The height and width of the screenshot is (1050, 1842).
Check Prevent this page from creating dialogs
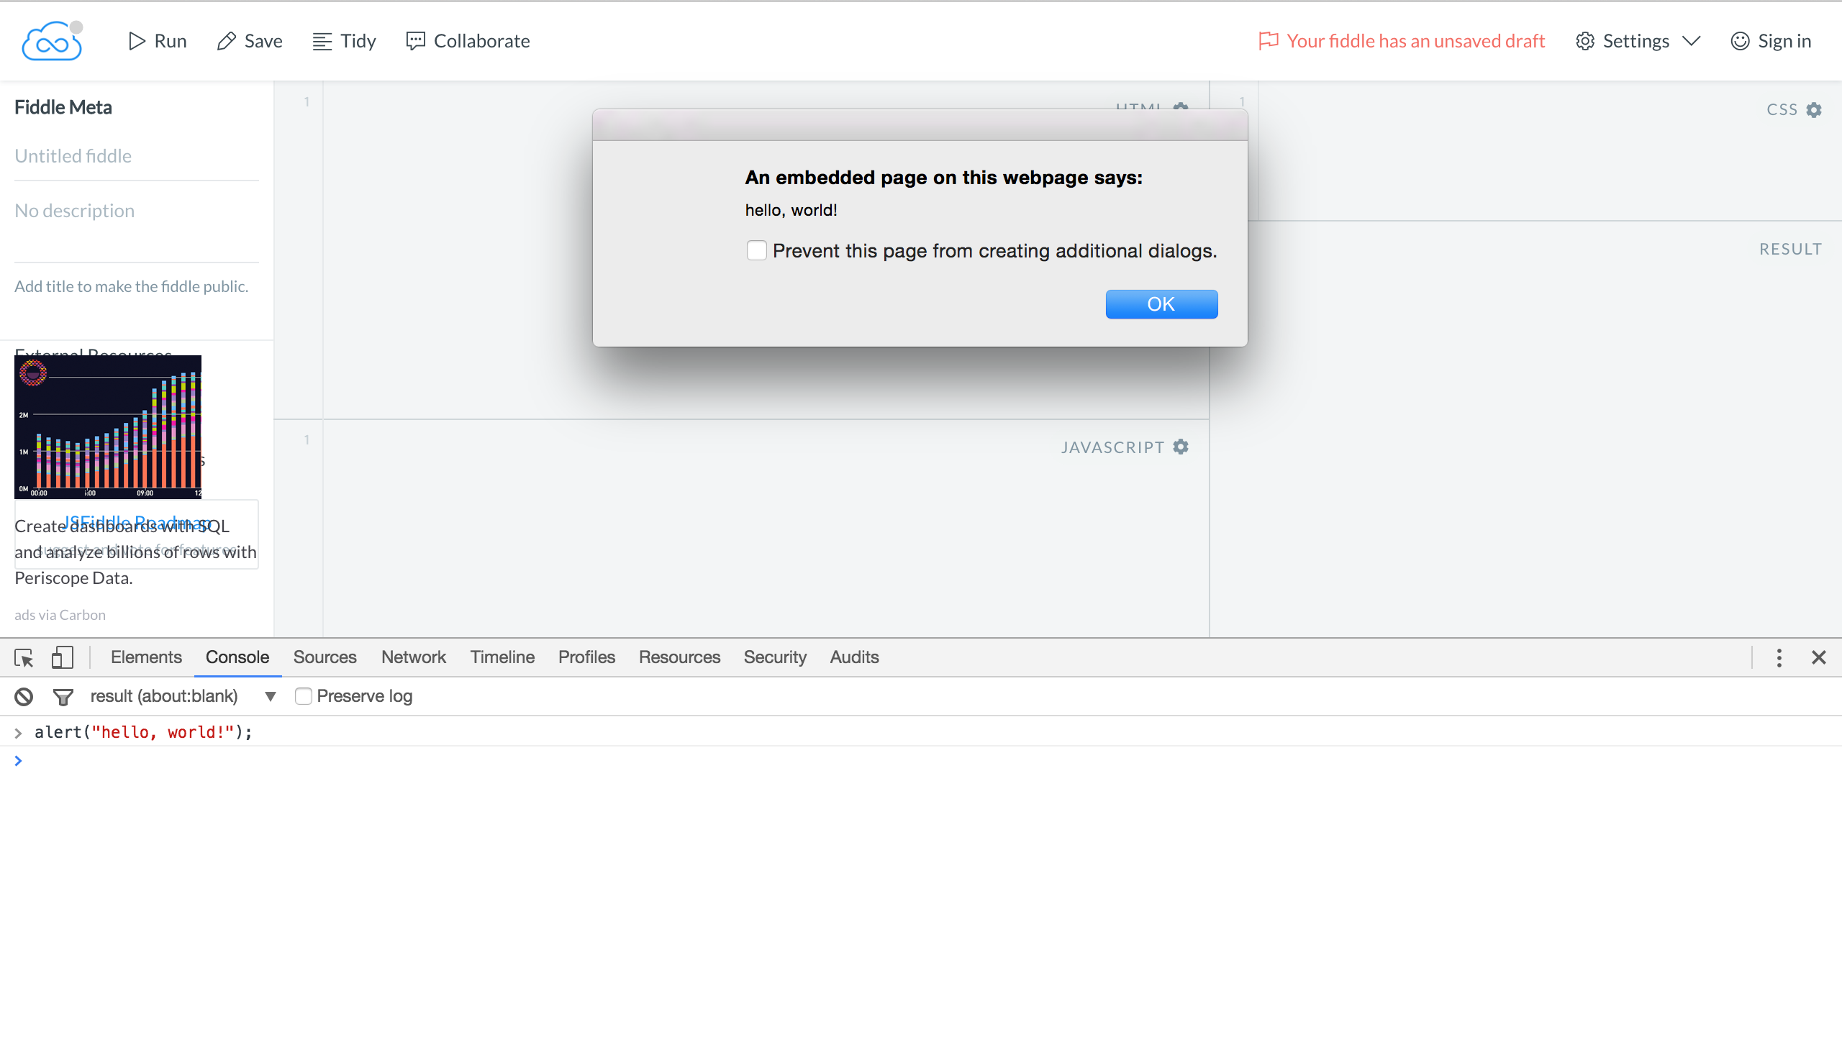(756, 250)
